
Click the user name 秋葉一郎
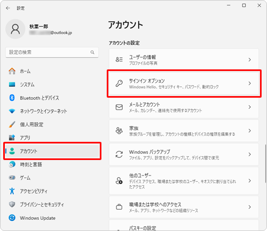[x=38, y=27]
